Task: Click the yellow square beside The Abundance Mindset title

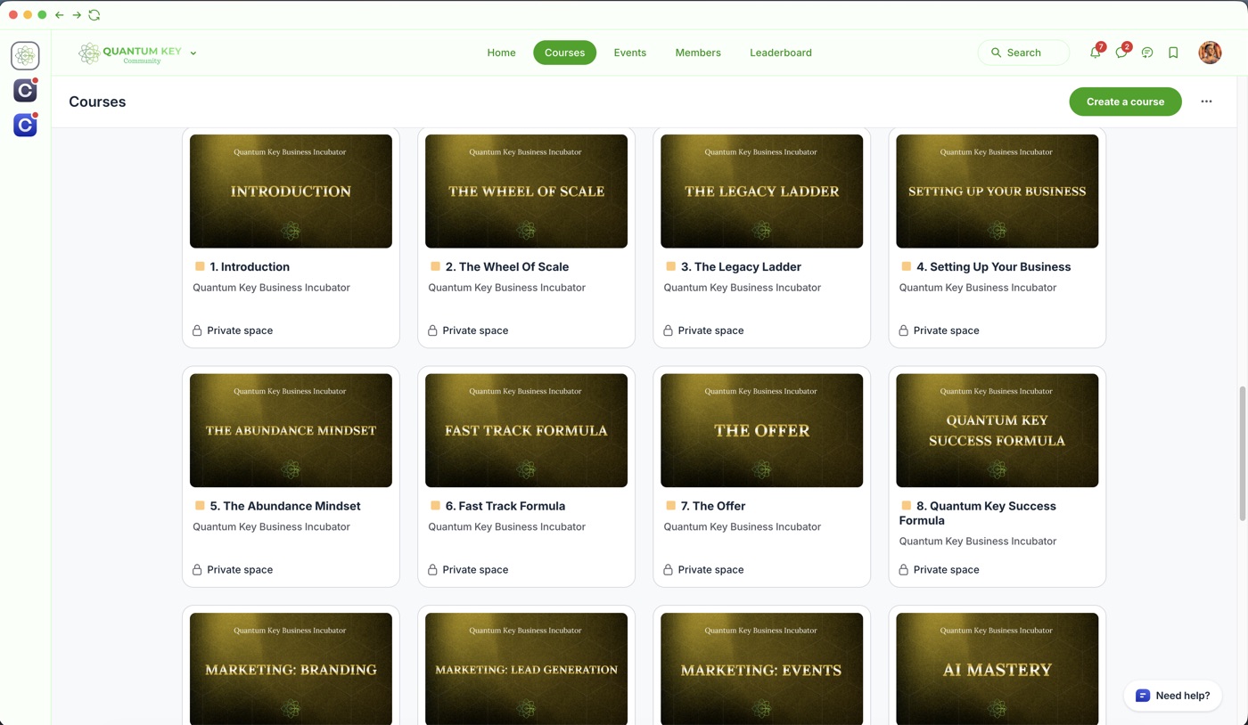Action: coord(200,506)
